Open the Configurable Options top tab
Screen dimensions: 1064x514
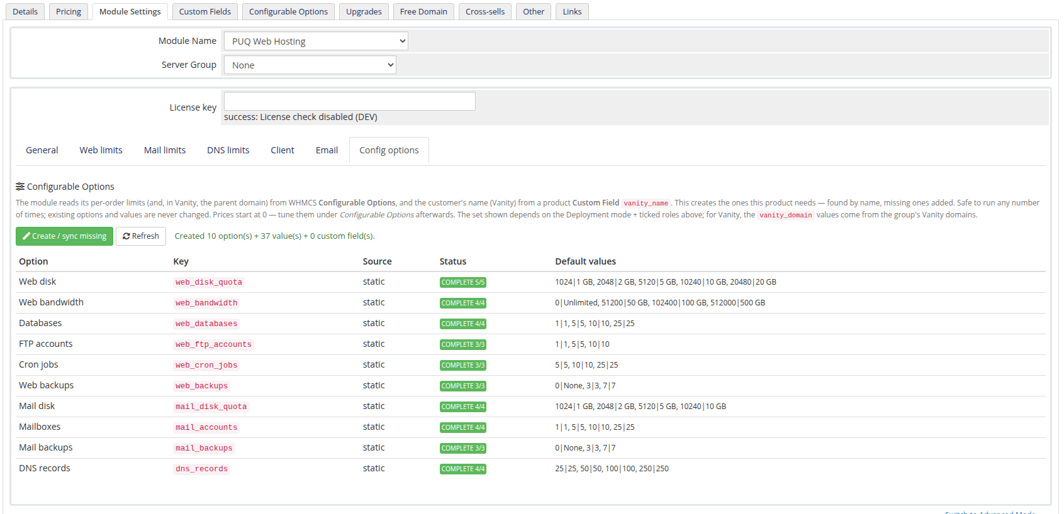[288, 12]
